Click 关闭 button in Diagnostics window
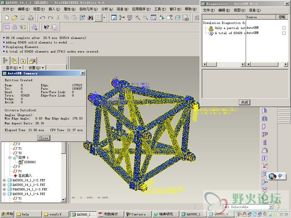The image size is (291, 218). point(244,102)
